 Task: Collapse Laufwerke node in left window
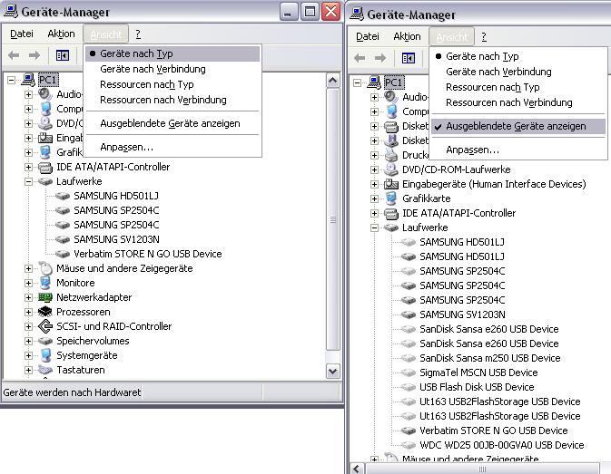tap(28, 181)
